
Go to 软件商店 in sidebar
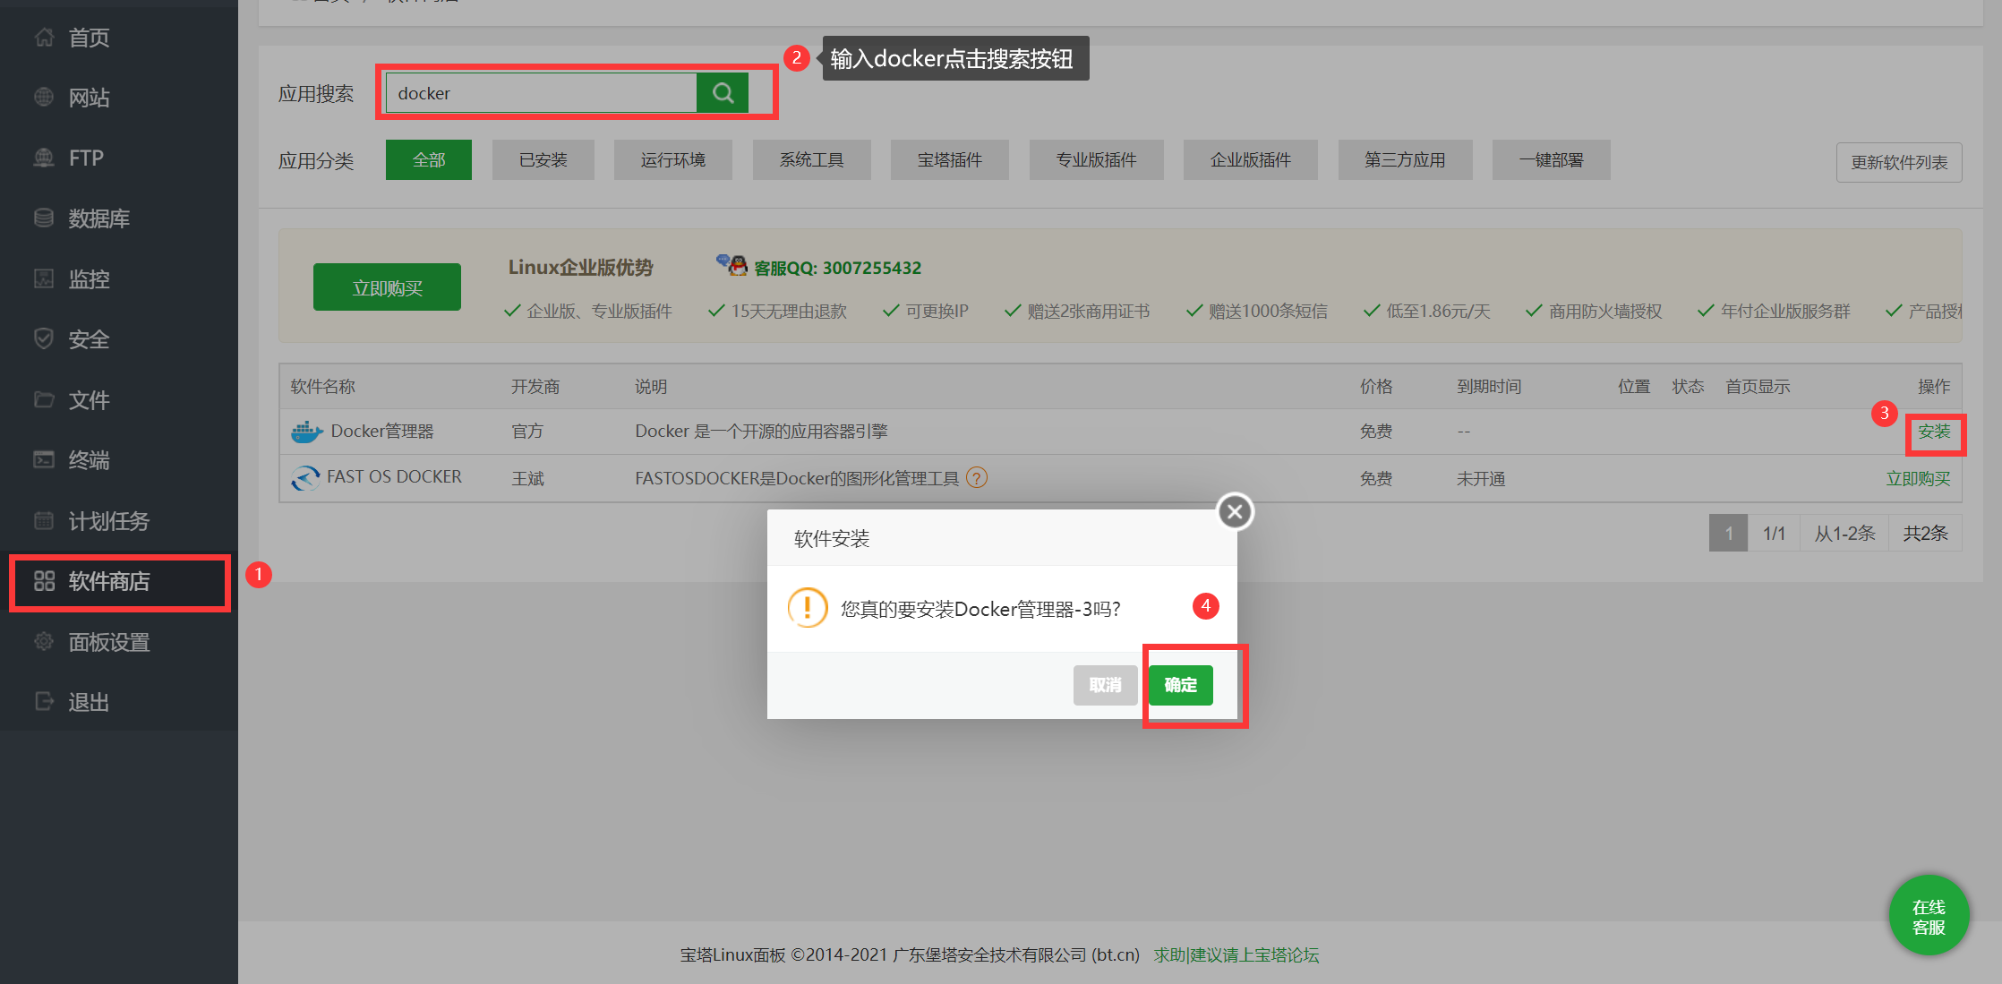(x=119, y=581)
